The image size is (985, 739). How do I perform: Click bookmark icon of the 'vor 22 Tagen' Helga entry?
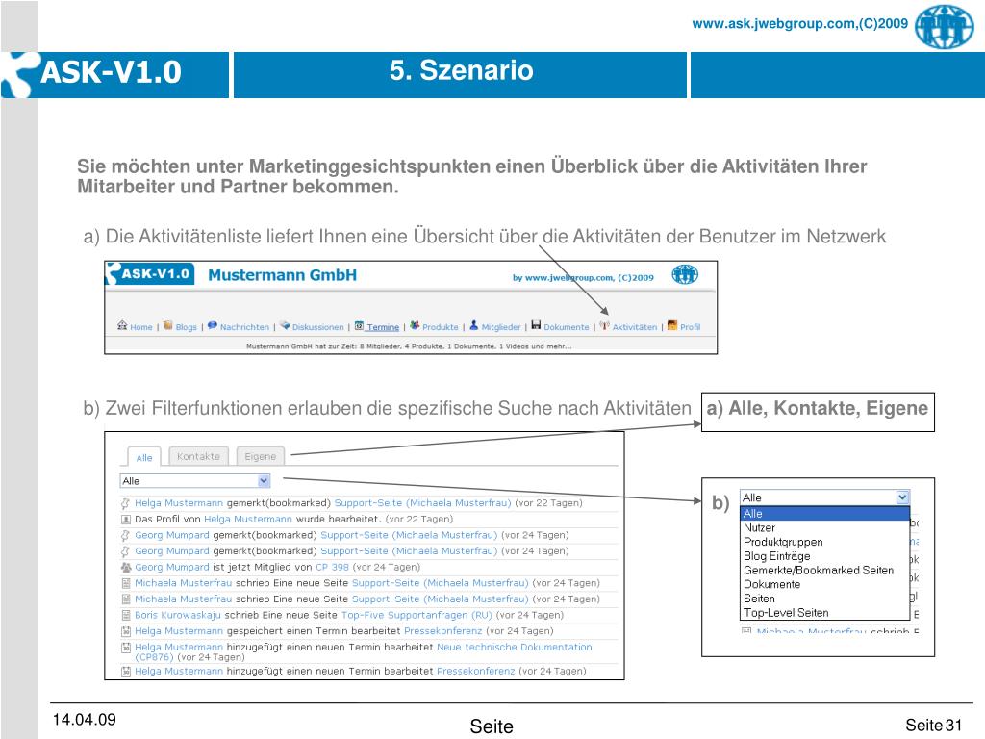[125, 503]
